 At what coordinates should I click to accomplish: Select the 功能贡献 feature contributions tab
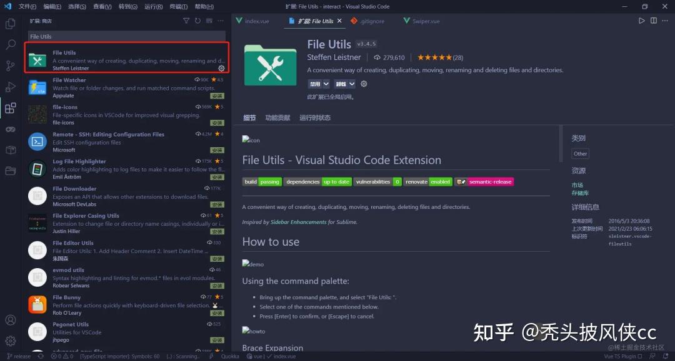click(277, 118)
